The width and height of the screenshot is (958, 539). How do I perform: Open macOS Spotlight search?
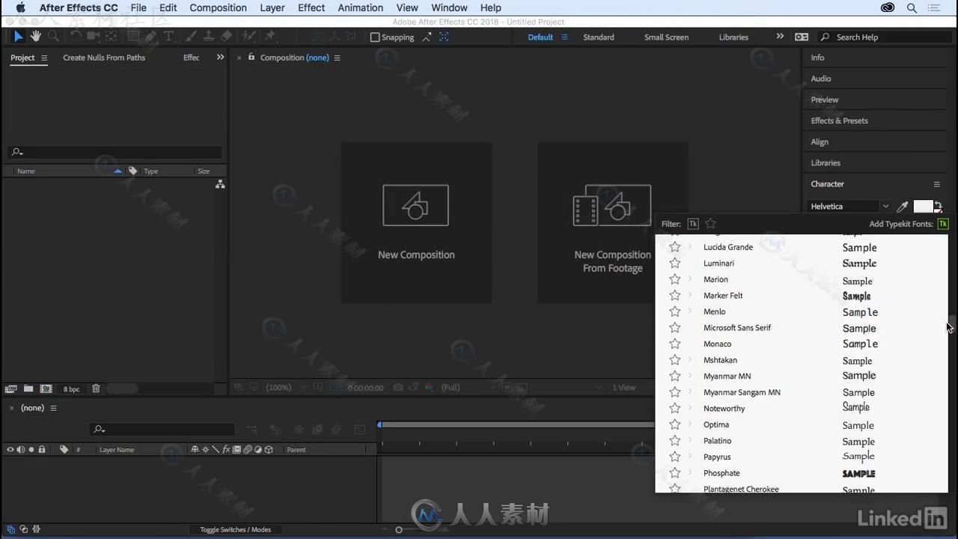tap(912, 7)
